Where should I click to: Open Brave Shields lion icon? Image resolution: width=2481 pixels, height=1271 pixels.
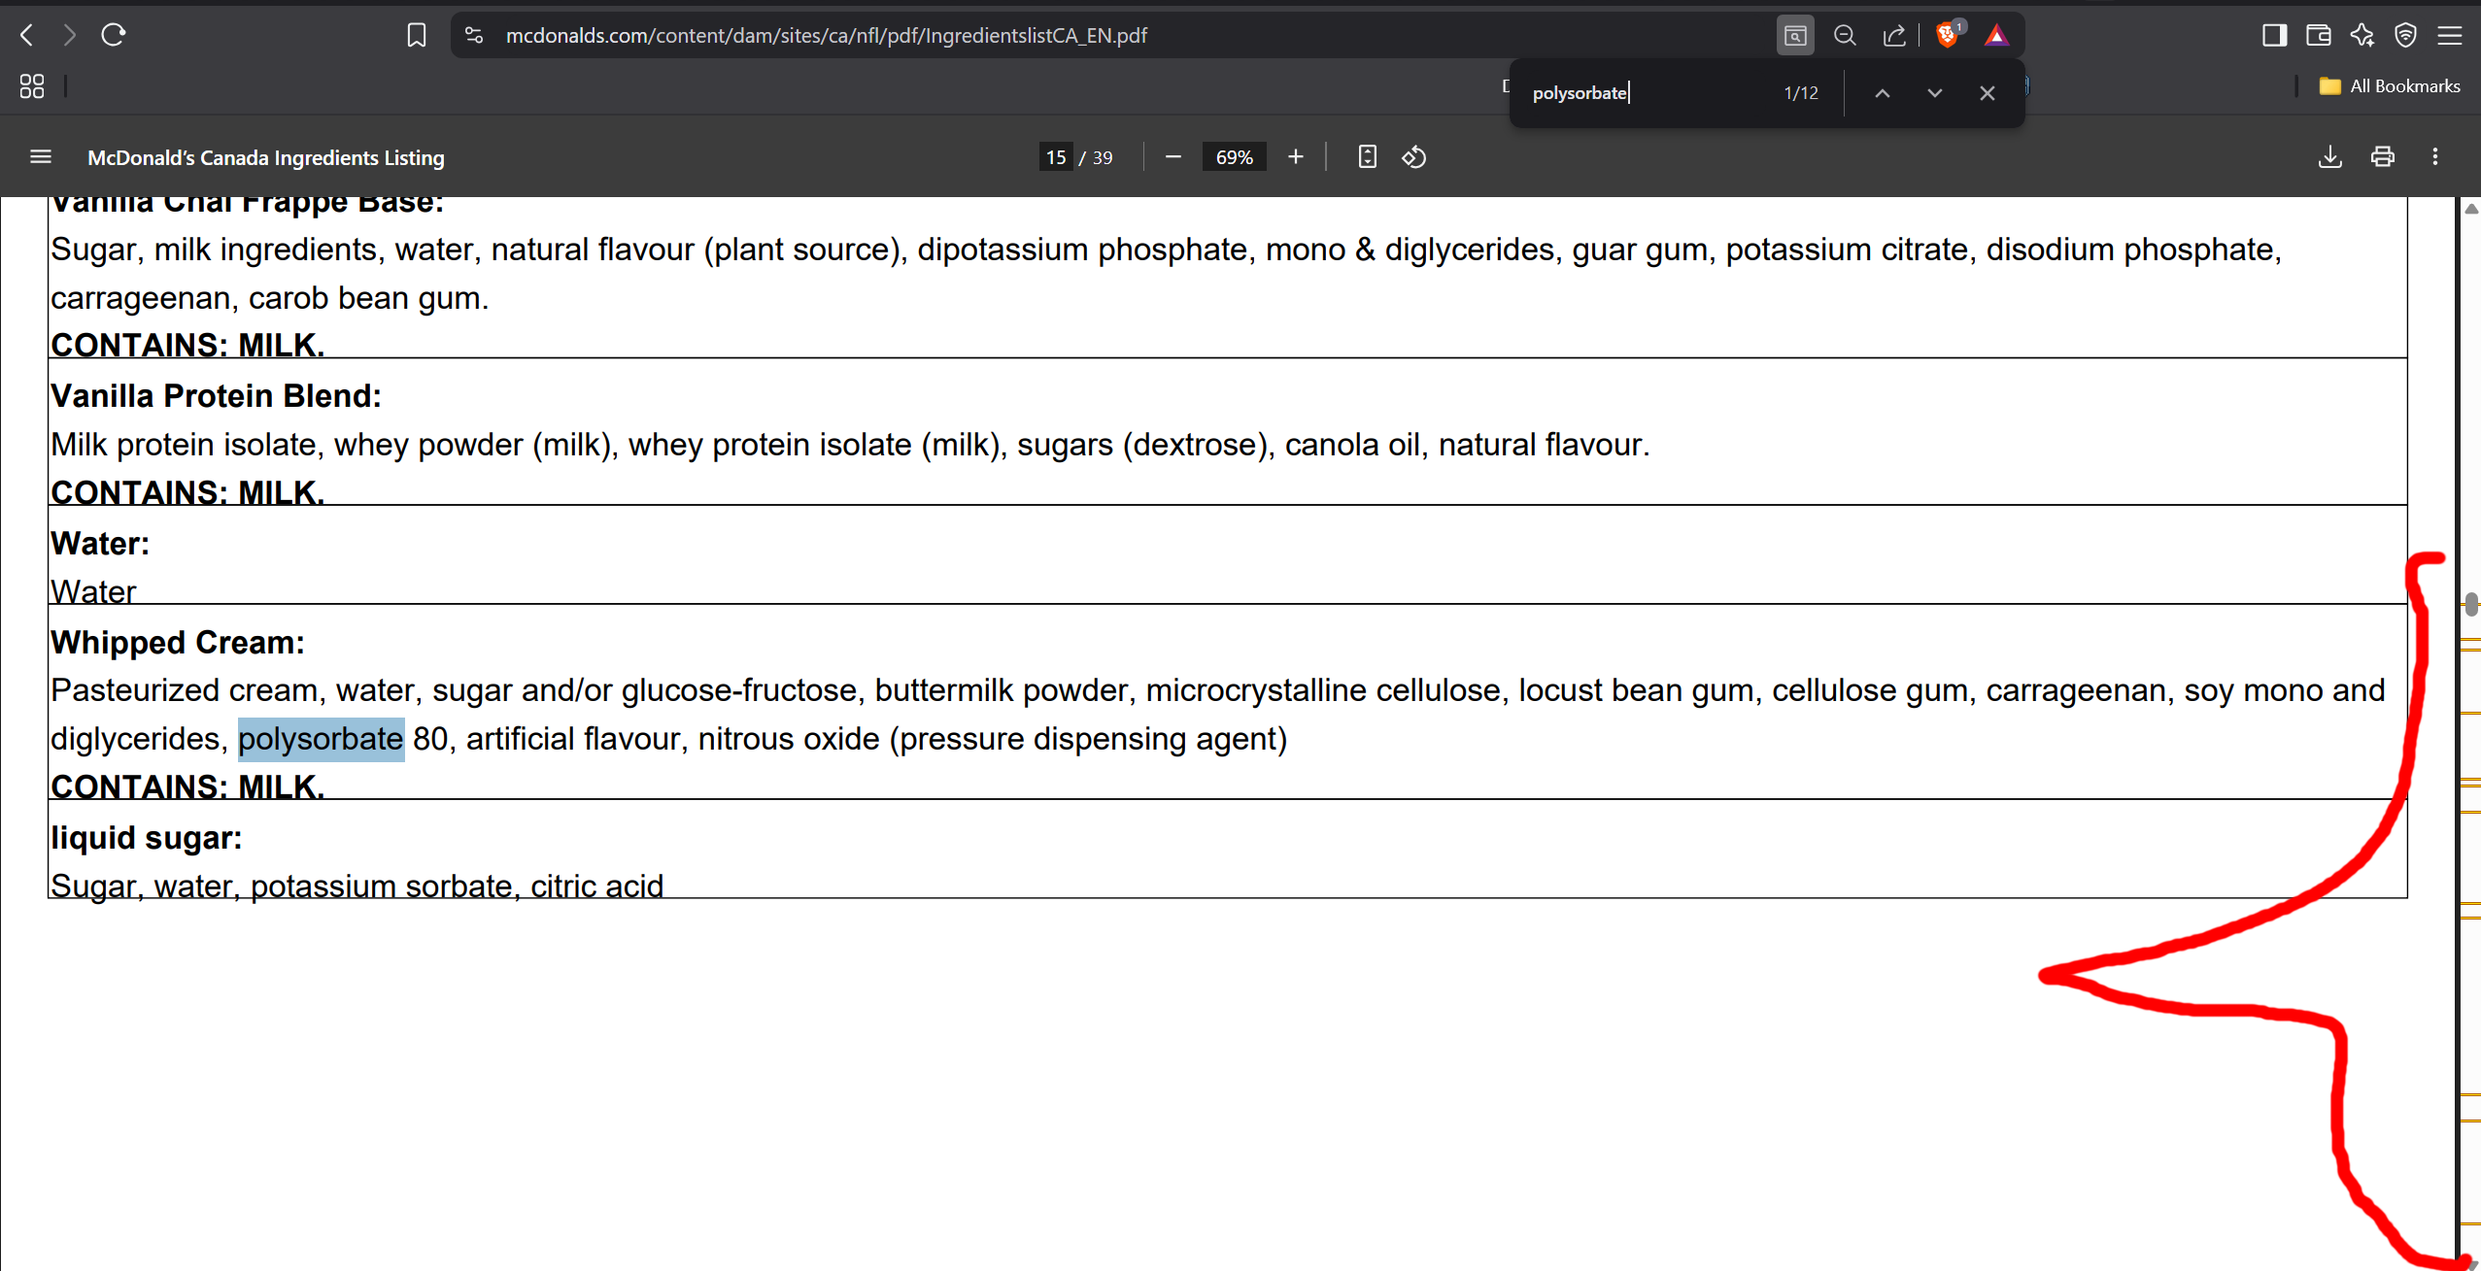click(x=1948, y=36)
